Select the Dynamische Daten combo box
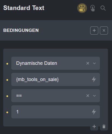The image size is (112, 134). pyautogui.click(x=55, y=63)
